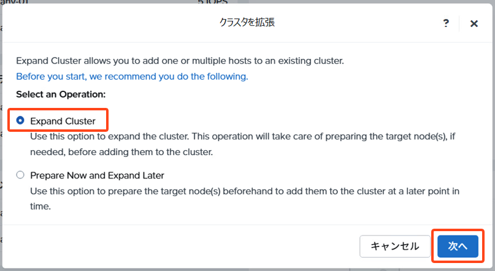495x271 pixels.
Task: Click the 'Expand Cluster' option label text
Action: [63, 121]
